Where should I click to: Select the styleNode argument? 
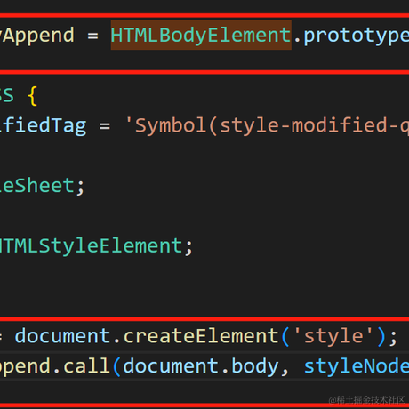[x=357, y=366]
